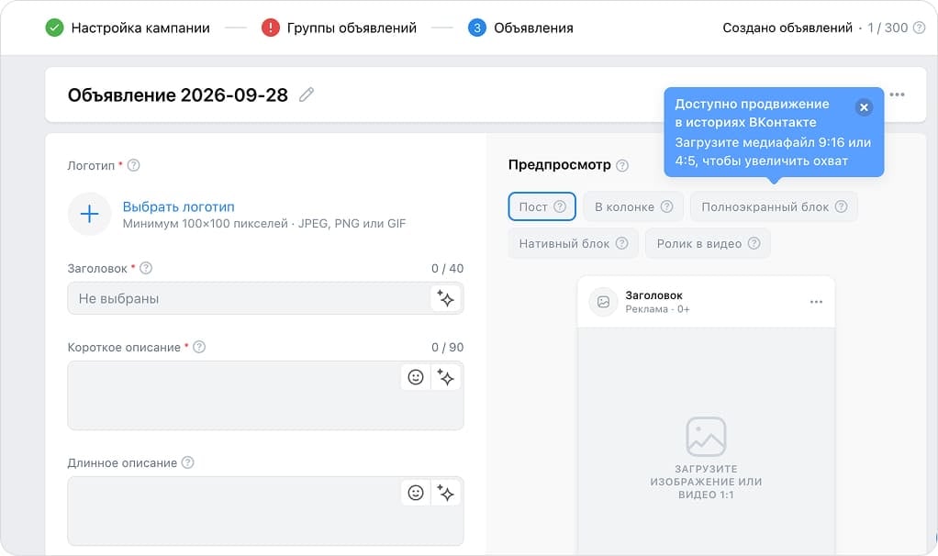
Task: Click the green checkmark Настройка кампании step icon
Action: [54, 28]
